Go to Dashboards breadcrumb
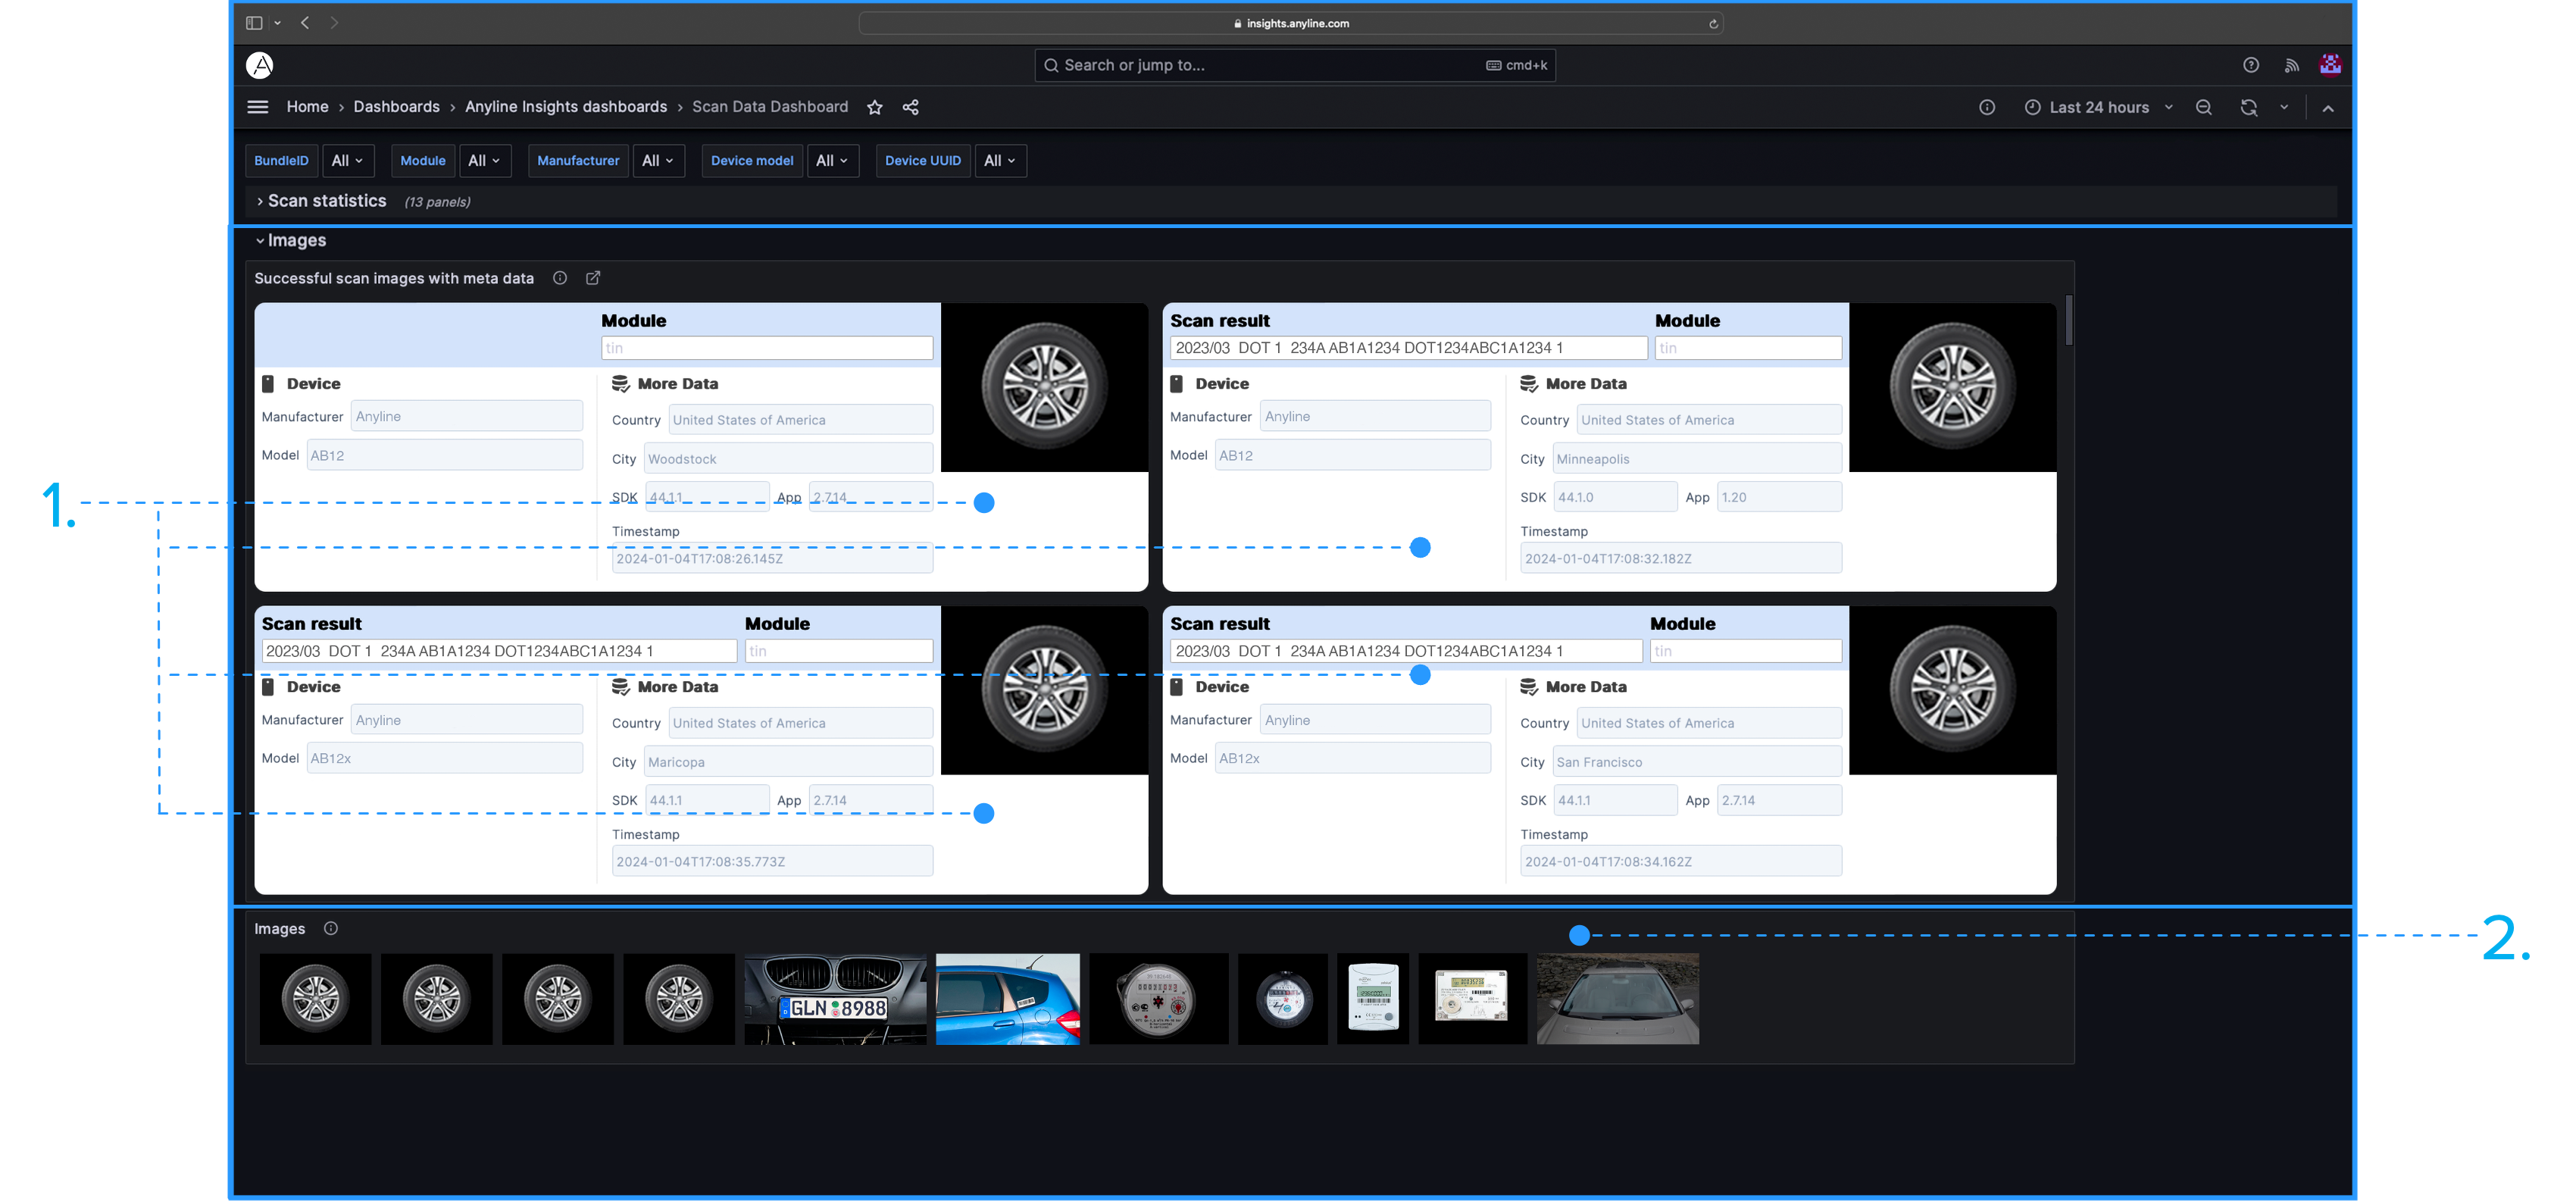Screen dimensions: 2576x1201 396,107
